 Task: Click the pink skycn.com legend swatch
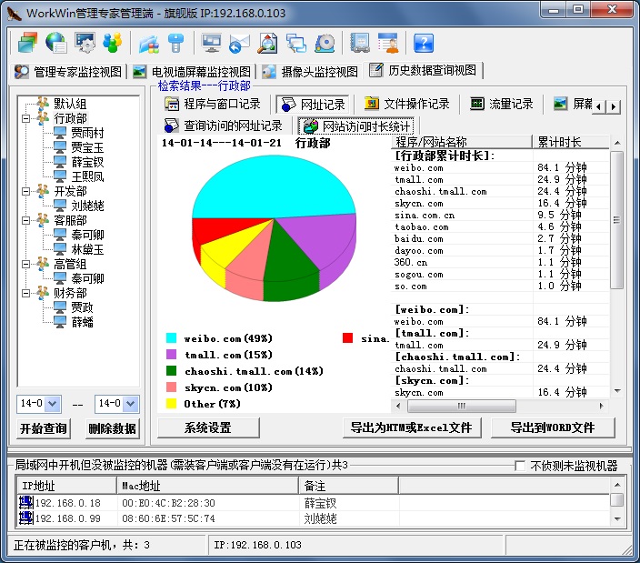pos(172,387)
